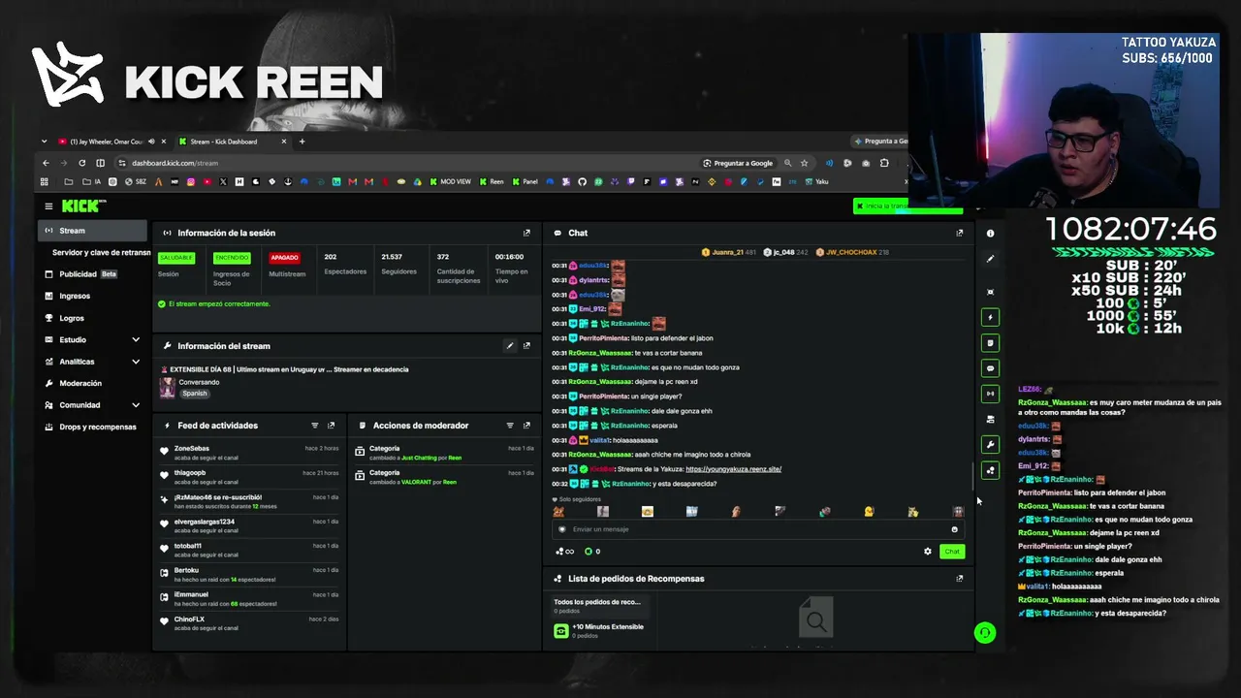Image resolution: width=1241 pixels, height=698 pixels.
Task: Click the Spanish language tag
Action: 195,394
